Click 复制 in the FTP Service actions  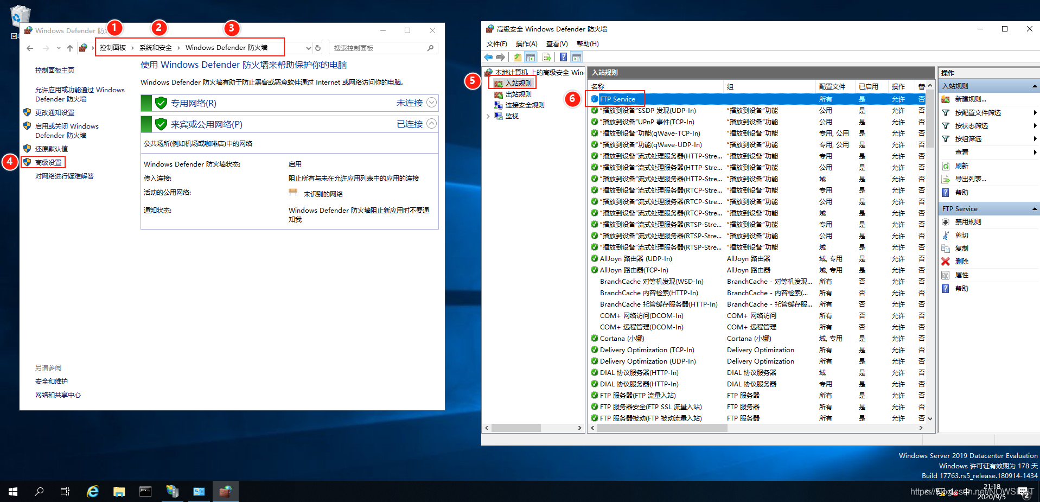coord(961,248)
